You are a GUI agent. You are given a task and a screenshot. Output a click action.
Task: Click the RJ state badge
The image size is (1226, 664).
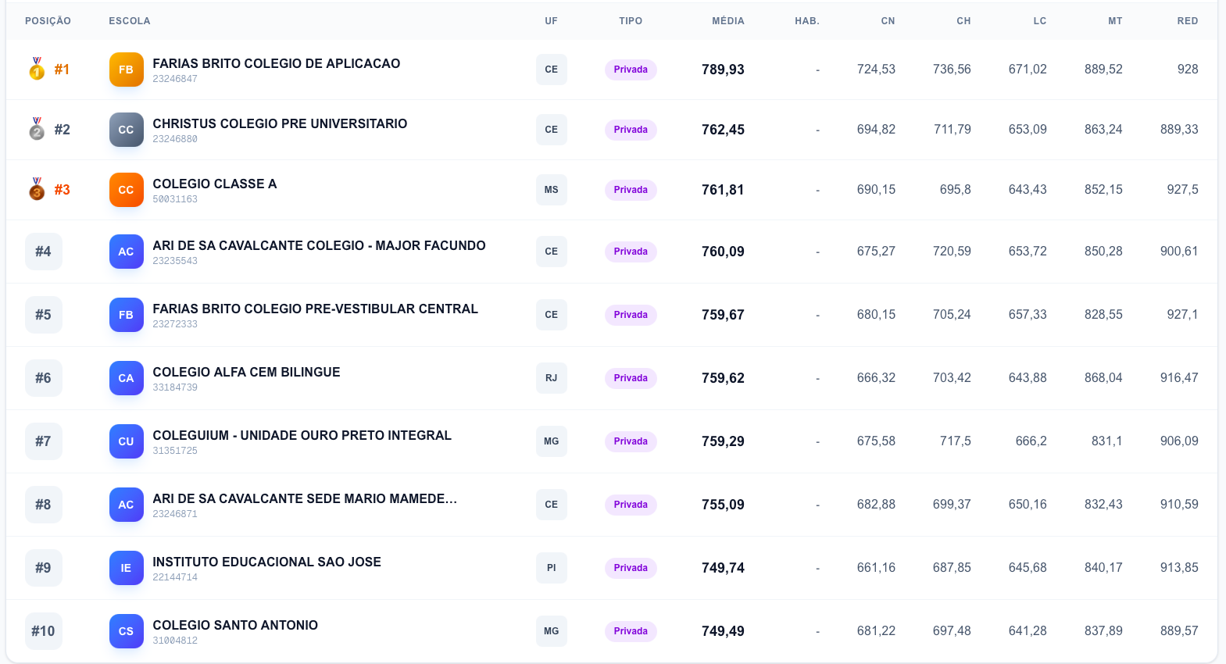point(551,378)
